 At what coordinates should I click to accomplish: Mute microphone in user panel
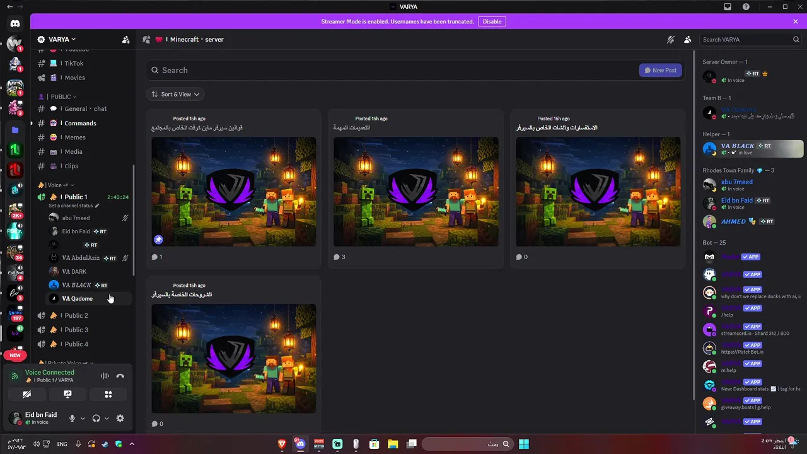point(73,418)
